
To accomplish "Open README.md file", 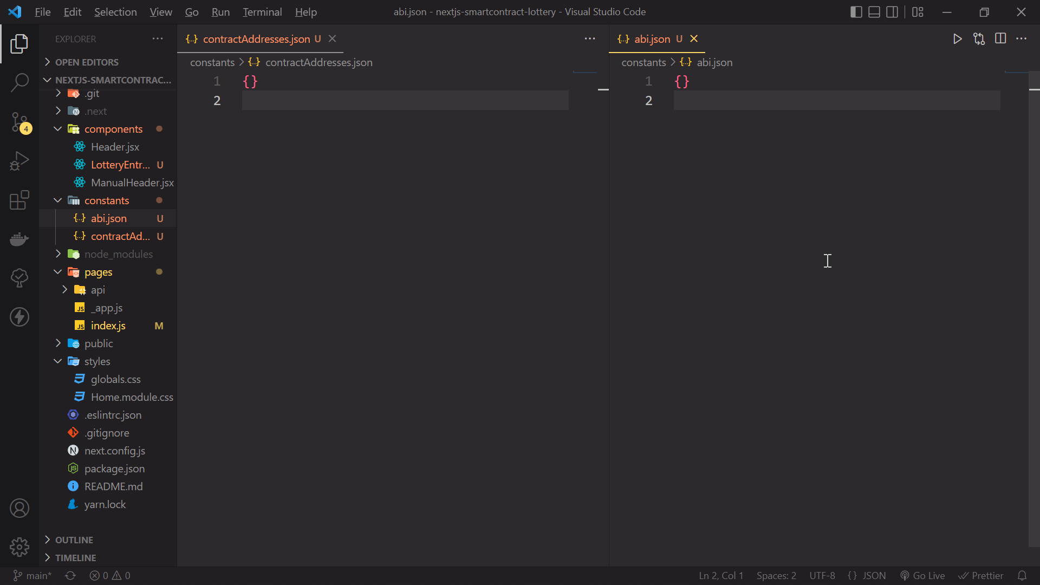I will (x=108, y=486).
